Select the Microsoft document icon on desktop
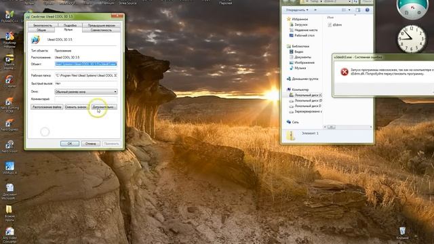The image size is (434, 244). (x=9, y=191)
